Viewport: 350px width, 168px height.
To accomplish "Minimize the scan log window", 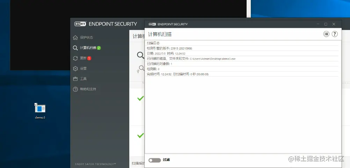I will (318, 24).
